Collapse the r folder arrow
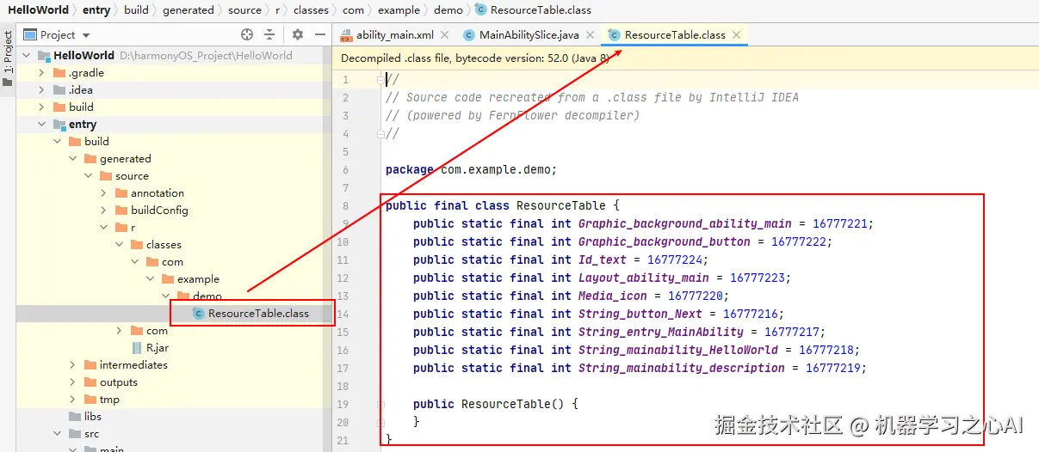1039x452 pixels. [103, 228]
